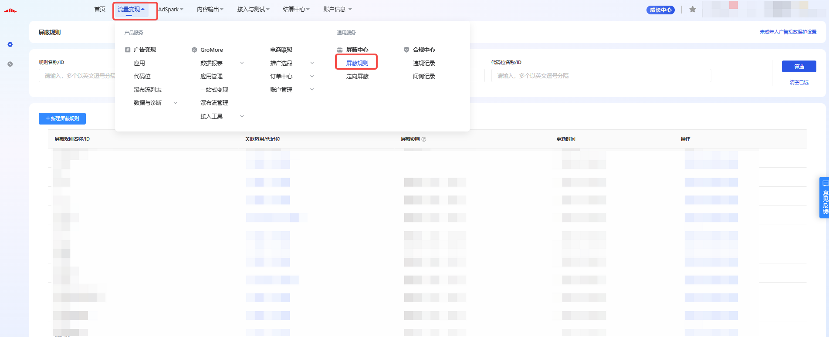Open the 结算中心 top menu
Image resolution: width=829 pixels, height=337 pixels.
[x=296, y=9]
